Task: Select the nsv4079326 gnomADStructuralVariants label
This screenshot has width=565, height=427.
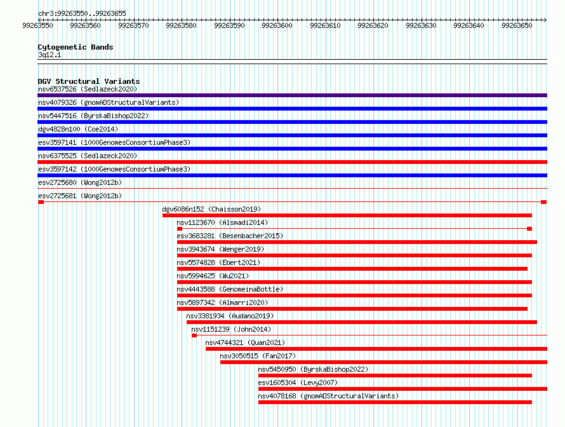Action: (x=109, y=102)
